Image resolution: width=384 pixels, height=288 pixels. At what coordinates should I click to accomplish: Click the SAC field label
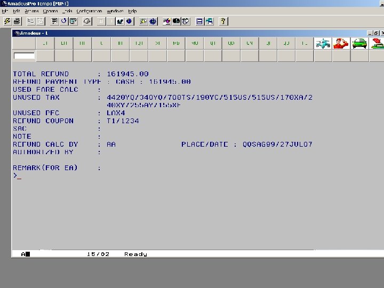point(20,129)
